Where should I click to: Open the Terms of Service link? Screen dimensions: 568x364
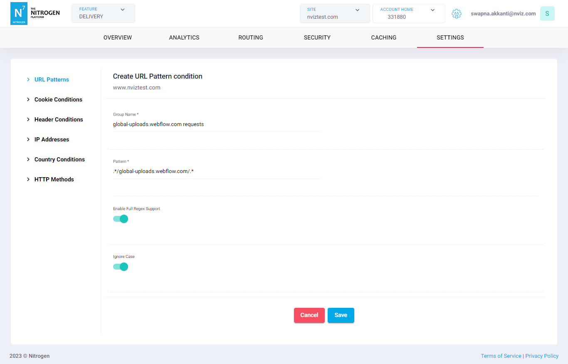point(501,356)
